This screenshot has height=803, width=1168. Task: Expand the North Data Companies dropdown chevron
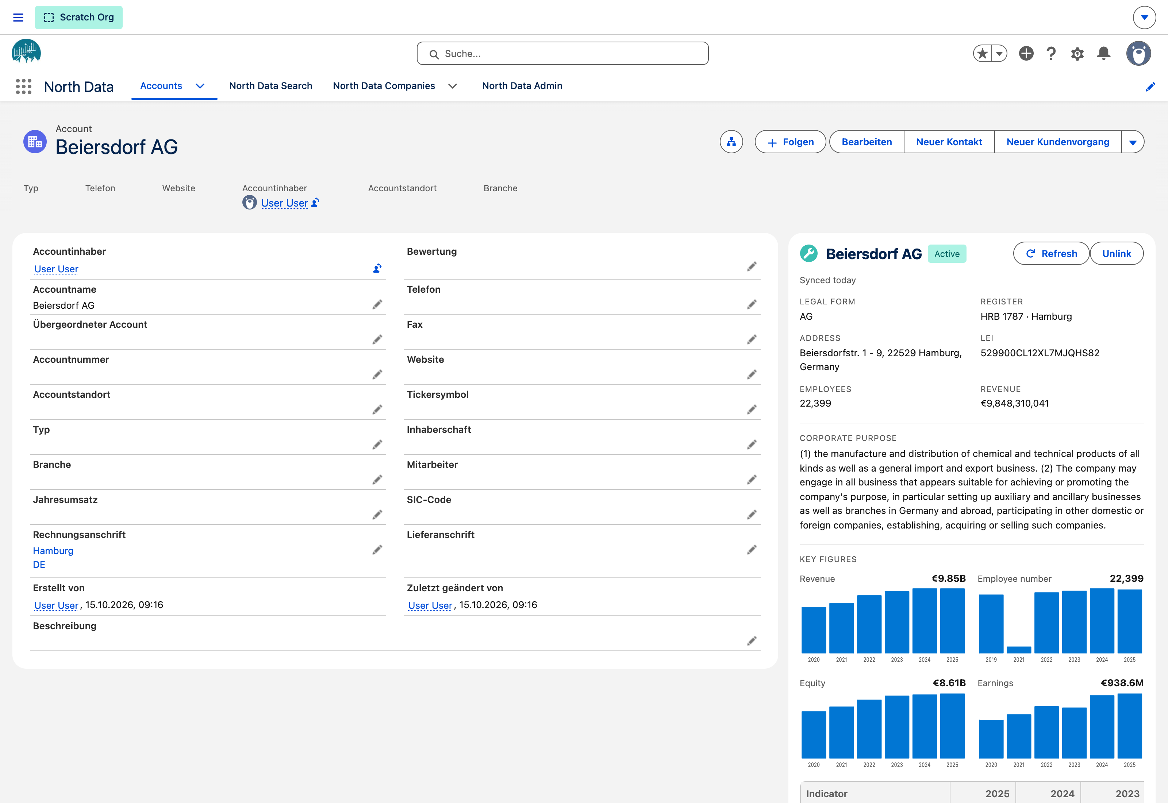pyautogui.click(x=452, y=86)
